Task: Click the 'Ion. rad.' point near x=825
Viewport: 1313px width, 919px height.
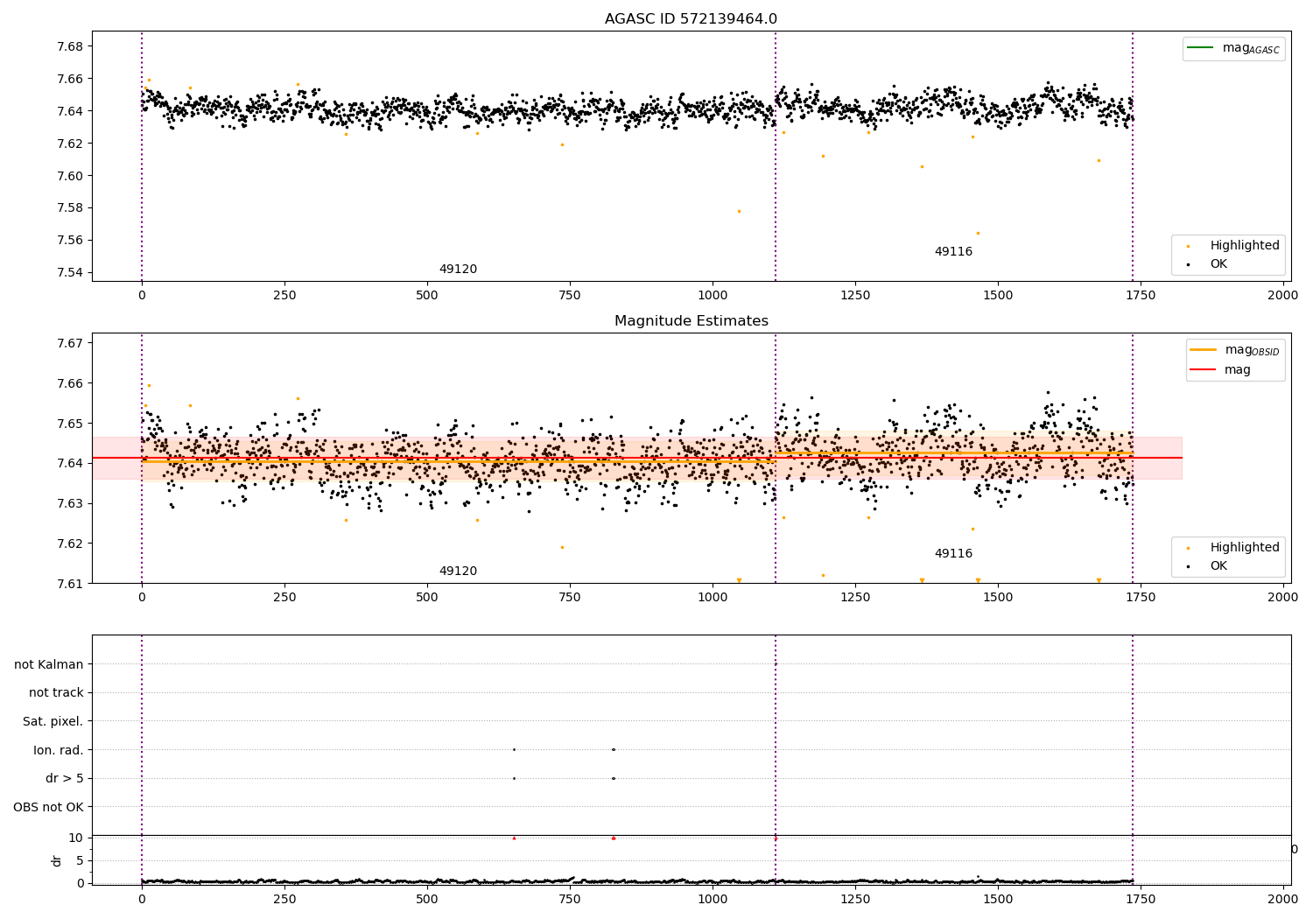Action: point(614,749)
